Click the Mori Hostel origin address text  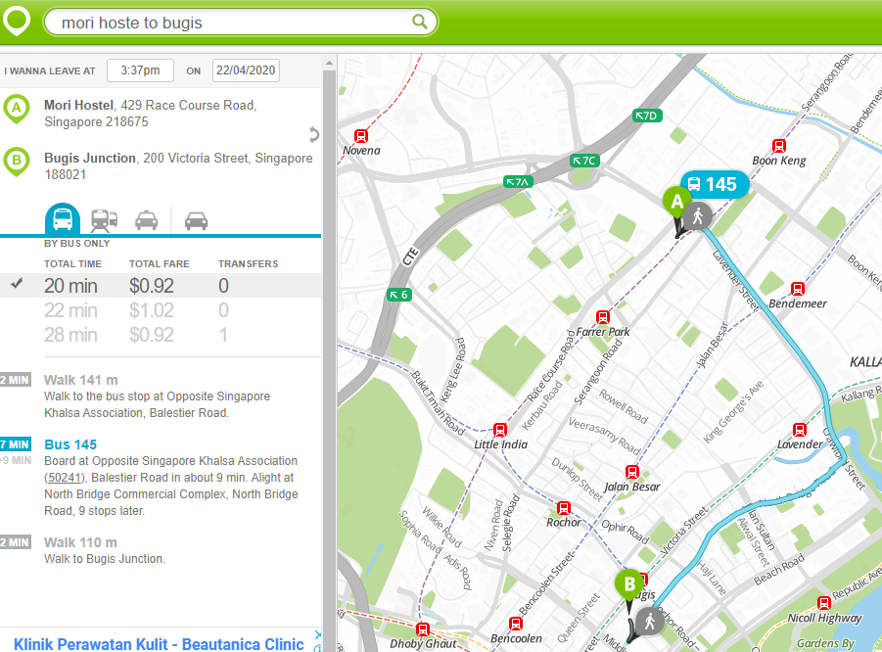[150, 114]
